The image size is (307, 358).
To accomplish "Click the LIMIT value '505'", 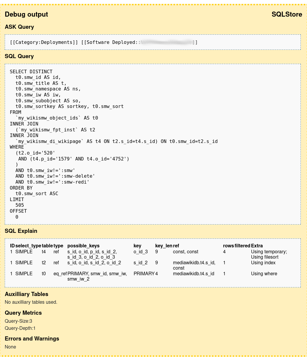I will coord(20,205).
